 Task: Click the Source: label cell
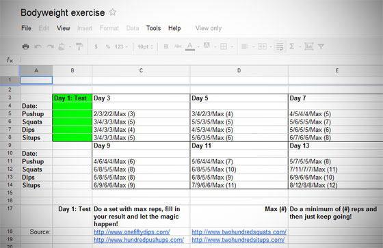coord(36,232)
